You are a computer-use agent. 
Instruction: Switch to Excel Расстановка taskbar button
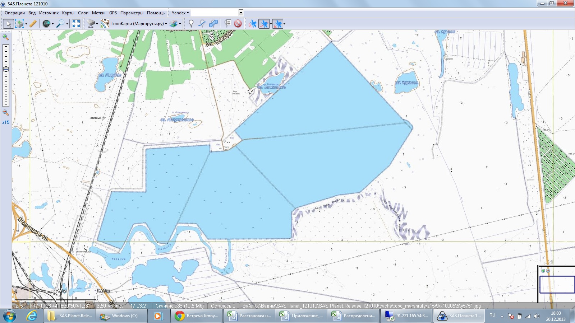pos(249,316)
